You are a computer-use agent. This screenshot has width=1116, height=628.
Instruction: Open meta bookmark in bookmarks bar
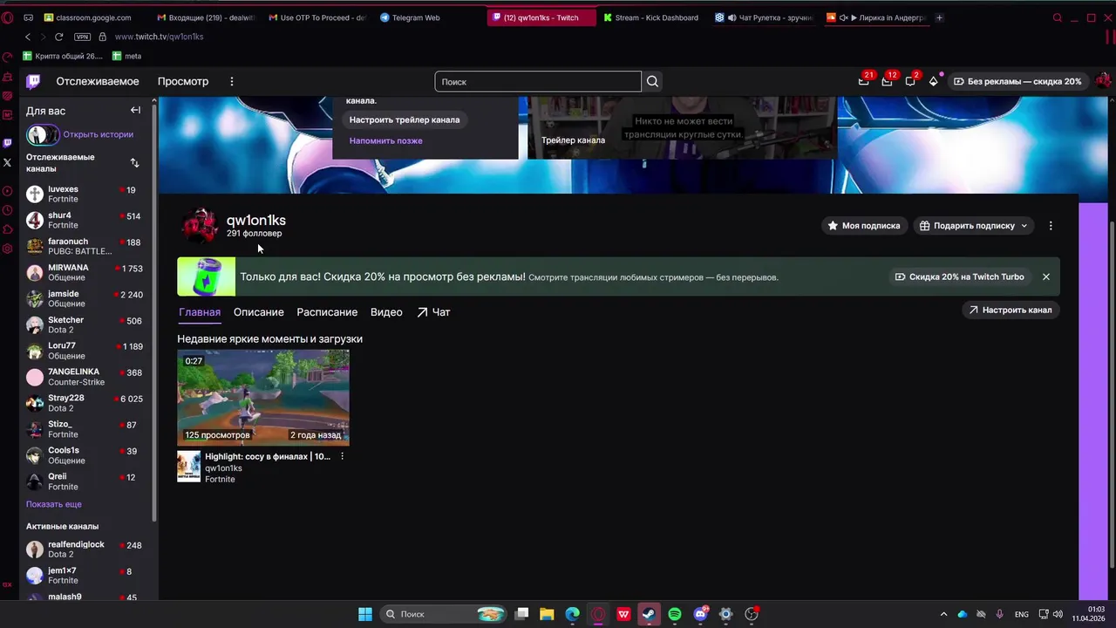tap(127, 56)
